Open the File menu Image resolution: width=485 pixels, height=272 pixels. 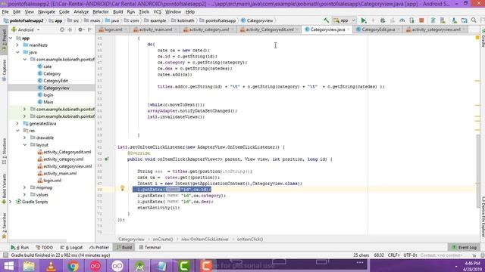pos(5,12)
